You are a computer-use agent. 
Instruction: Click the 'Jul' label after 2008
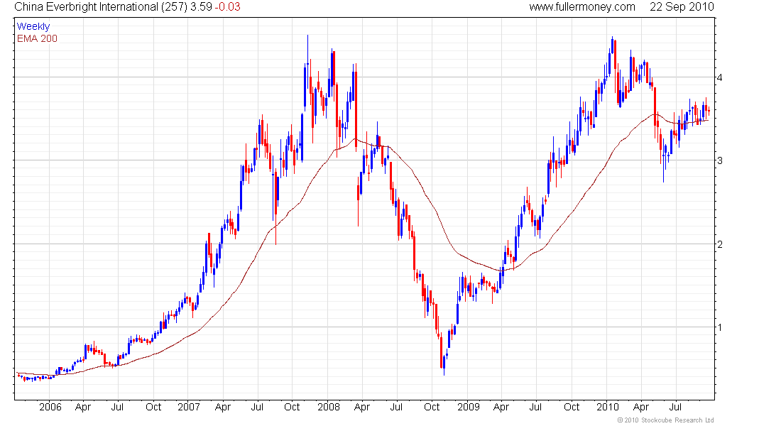(396, 407)
